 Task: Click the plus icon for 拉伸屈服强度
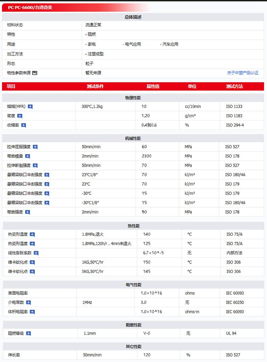point(35,147)
